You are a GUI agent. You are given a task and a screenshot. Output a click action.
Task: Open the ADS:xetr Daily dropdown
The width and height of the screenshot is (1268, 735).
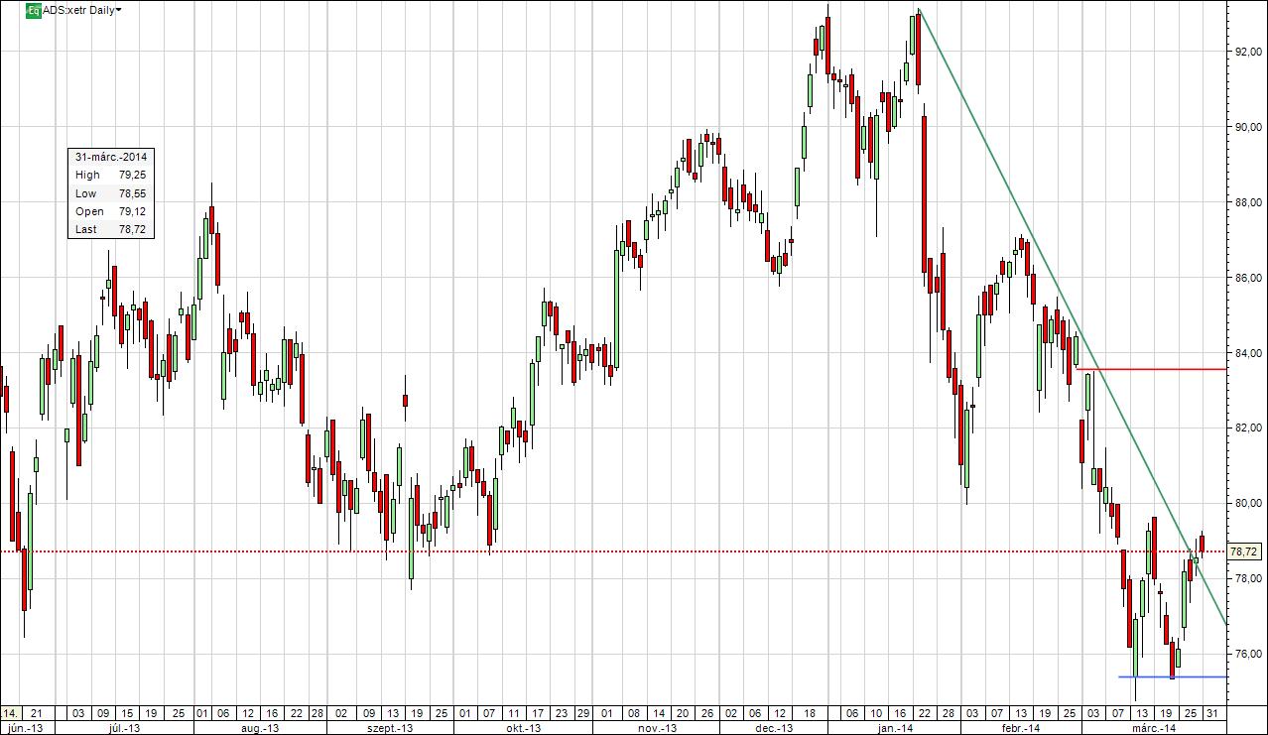(x=83, y=10)
